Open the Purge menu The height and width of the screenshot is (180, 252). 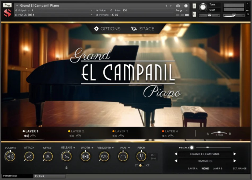182,10
